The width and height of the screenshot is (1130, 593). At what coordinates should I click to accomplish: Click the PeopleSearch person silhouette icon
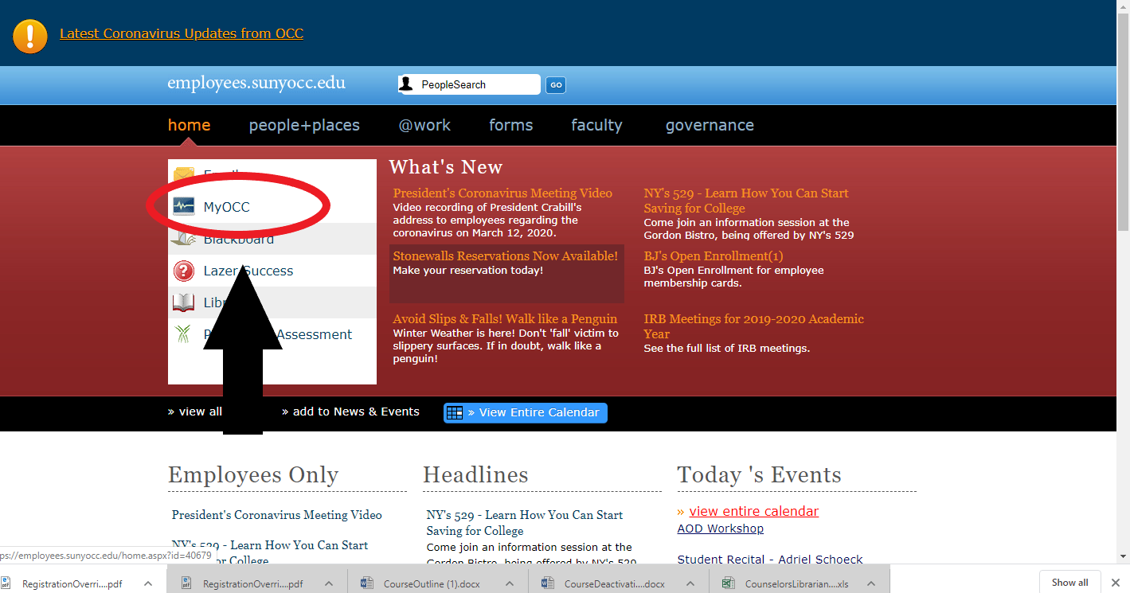(x=407, y=84)
